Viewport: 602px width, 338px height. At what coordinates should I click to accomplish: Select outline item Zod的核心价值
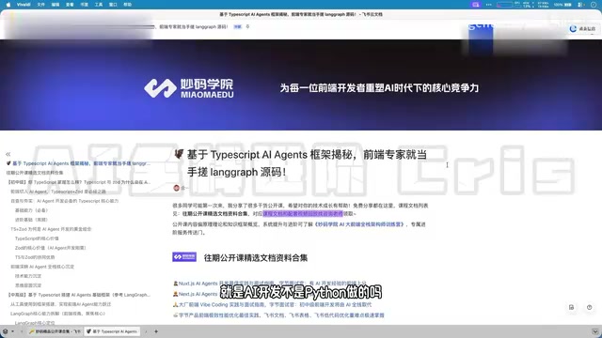pos(50,248)
